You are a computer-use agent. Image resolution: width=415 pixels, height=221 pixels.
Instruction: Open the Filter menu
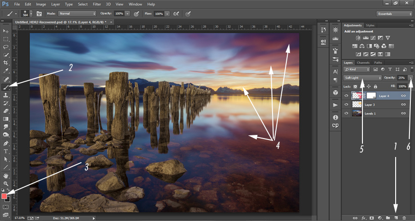(97, 4)
